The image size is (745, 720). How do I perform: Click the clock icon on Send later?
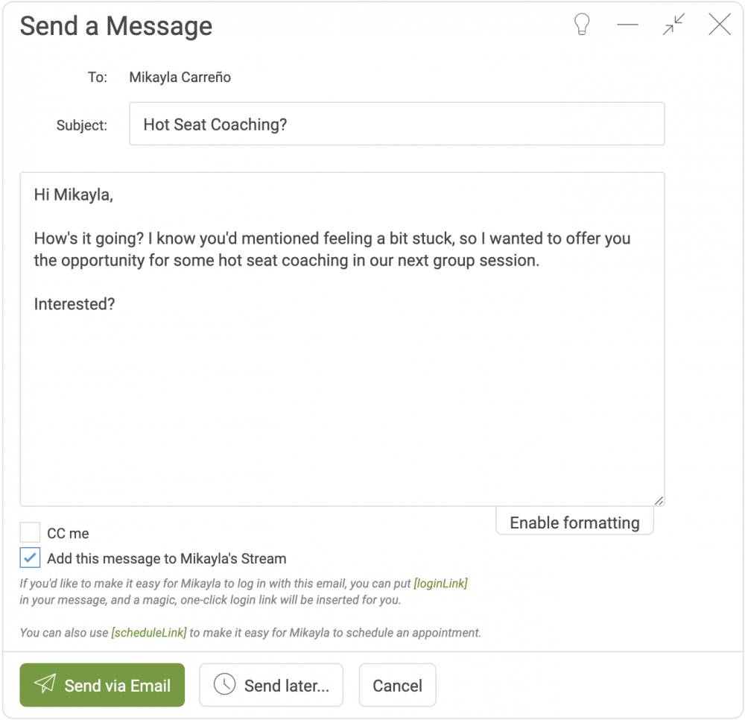(x=224, y=684)
